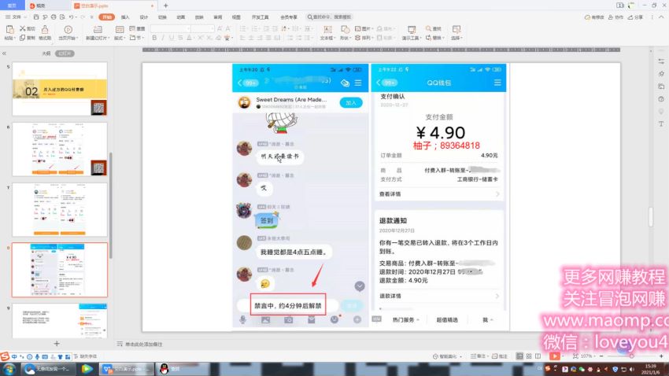Click the slide layout icon
The image size is (669, 376).
(x=120, y=29)
